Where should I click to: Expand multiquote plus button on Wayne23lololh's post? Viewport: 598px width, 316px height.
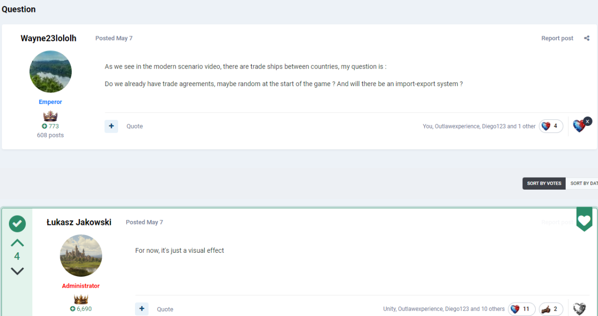coord(111,126)
